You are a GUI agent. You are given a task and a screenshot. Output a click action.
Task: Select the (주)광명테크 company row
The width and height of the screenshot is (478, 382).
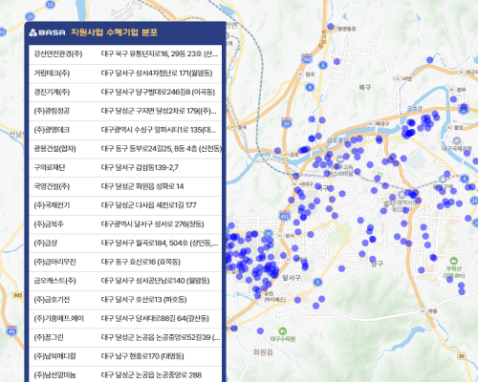125,130
